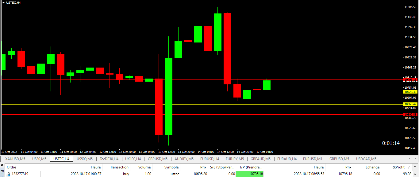Open the EURUSD,M1 chart tab

pos(313,159)
